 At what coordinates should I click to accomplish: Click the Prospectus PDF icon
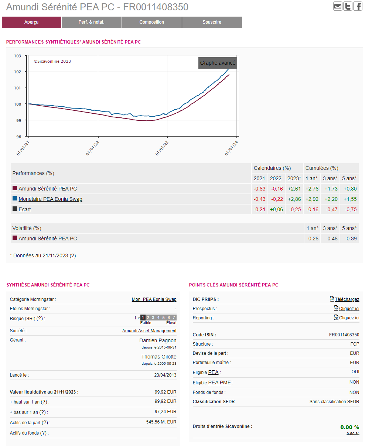pos(336,308)
